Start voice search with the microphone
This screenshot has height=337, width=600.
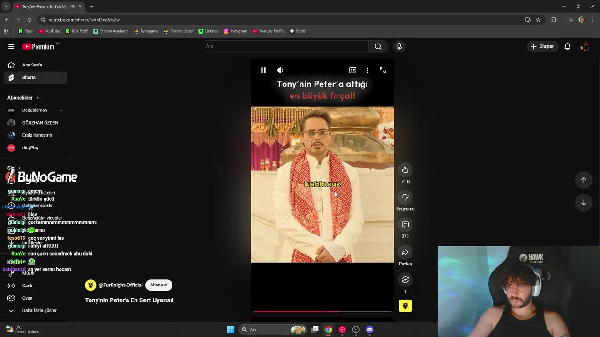(x=399, y=46)
